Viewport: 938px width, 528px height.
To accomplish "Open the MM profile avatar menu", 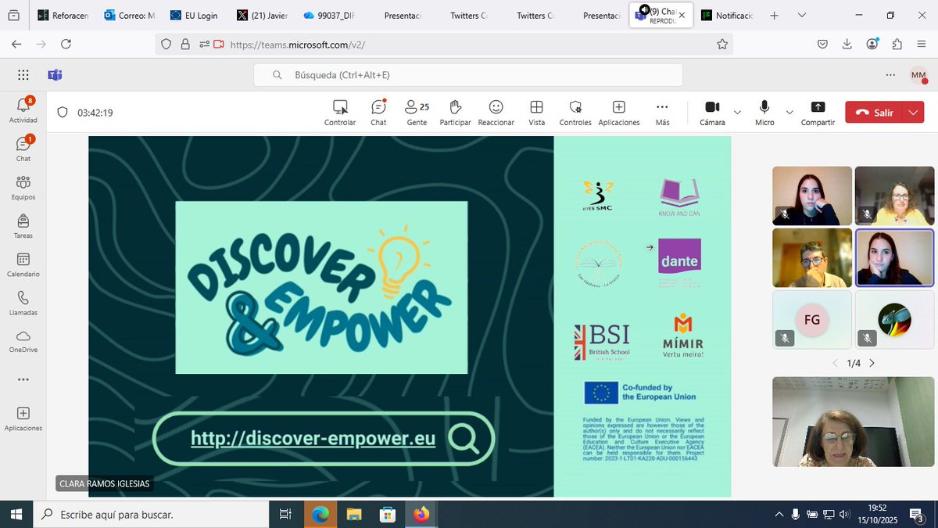I will [918, 75].
